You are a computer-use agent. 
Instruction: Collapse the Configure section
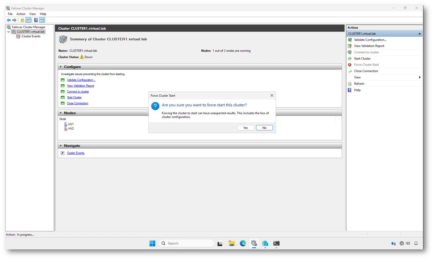tap(61, 67)
